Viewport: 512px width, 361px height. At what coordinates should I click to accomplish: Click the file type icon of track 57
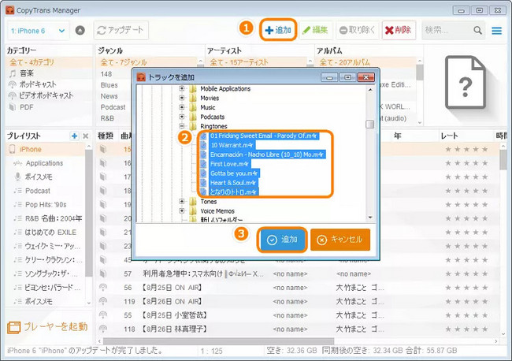click(103, 274)
